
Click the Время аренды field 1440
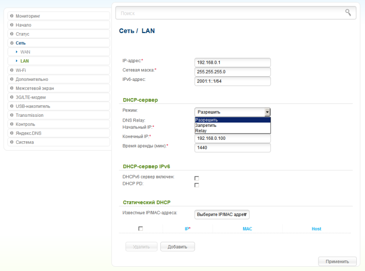tap(233, 147)
